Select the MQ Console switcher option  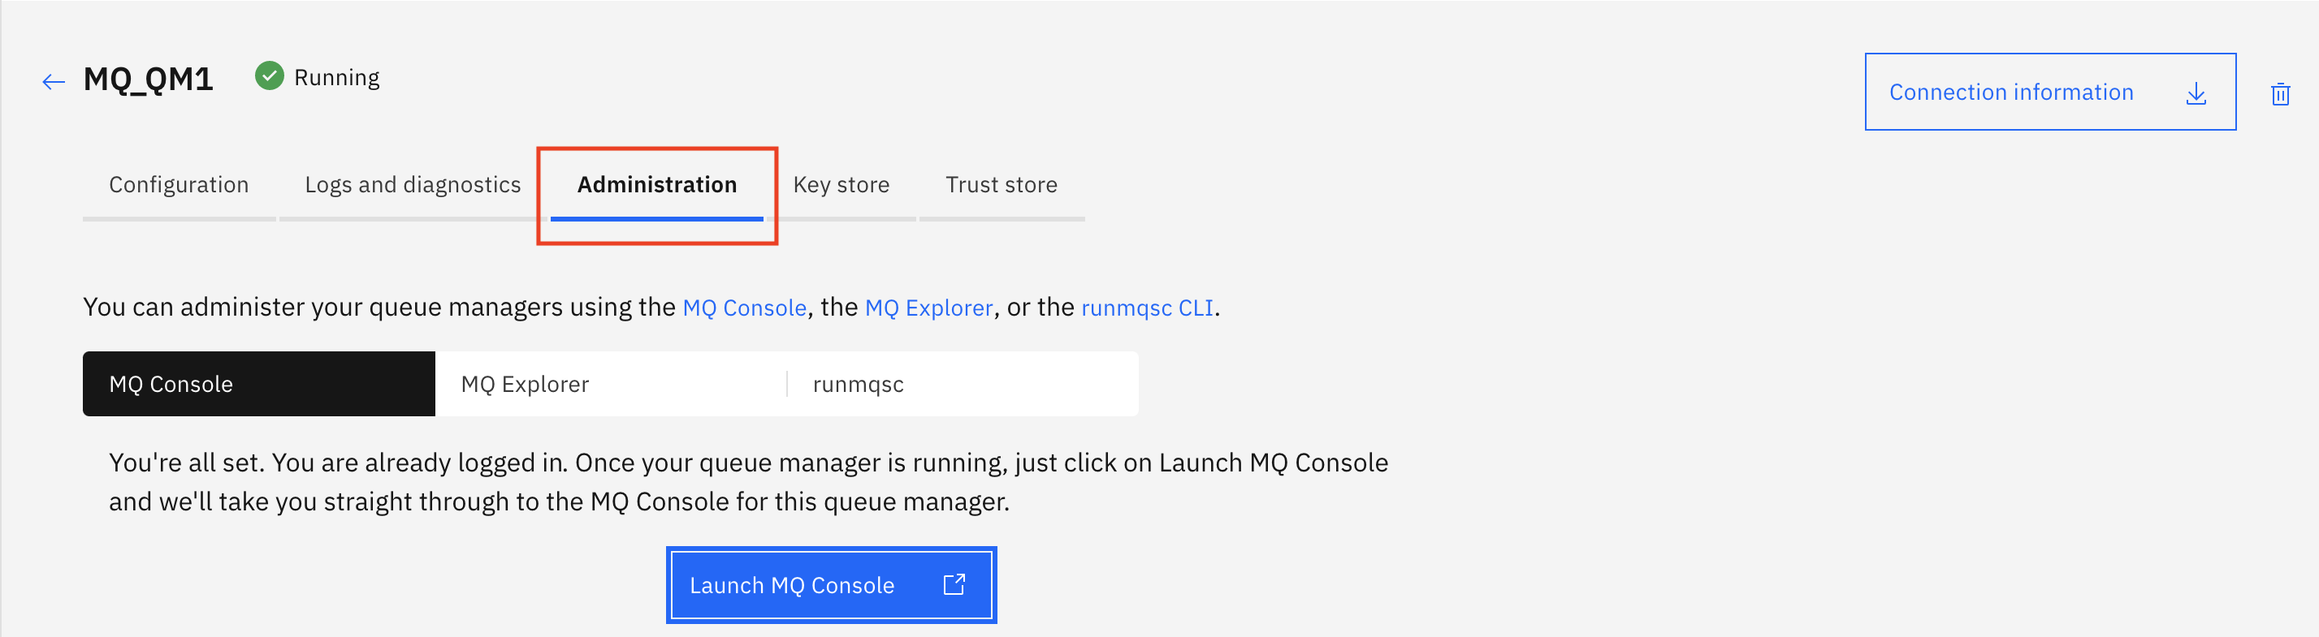coord(259,384)
